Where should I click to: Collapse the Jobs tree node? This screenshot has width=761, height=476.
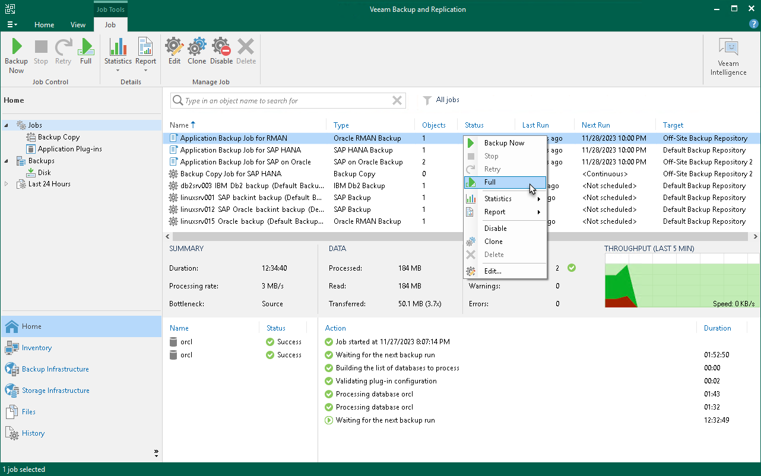[x=7, y=125]
